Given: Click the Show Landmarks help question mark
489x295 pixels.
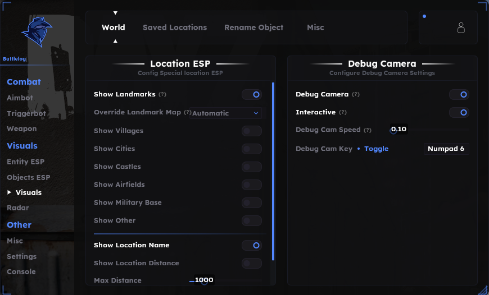Looking at the screenshot, I should 162,94.
